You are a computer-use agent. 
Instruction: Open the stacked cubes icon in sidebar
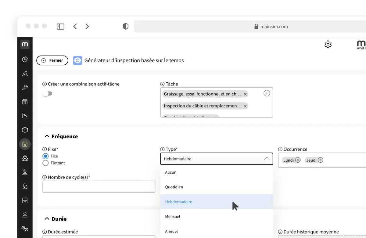point(25,158)
